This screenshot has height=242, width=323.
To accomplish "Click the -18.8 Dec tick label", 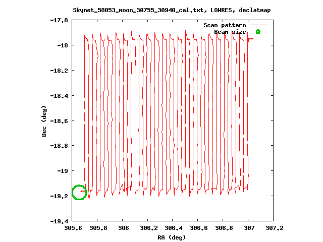I will pyautogui.click(x=59, y=146).
